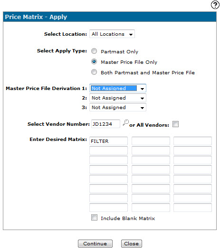Click the Close button
Screen dimensions: 220x251
(132, 244)
